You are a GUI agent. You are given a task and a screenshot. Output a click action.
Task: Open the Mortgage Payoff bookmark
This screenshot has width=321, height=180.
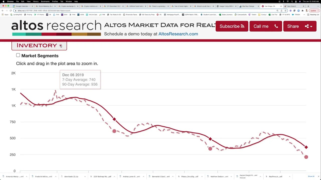coord(172,14)
